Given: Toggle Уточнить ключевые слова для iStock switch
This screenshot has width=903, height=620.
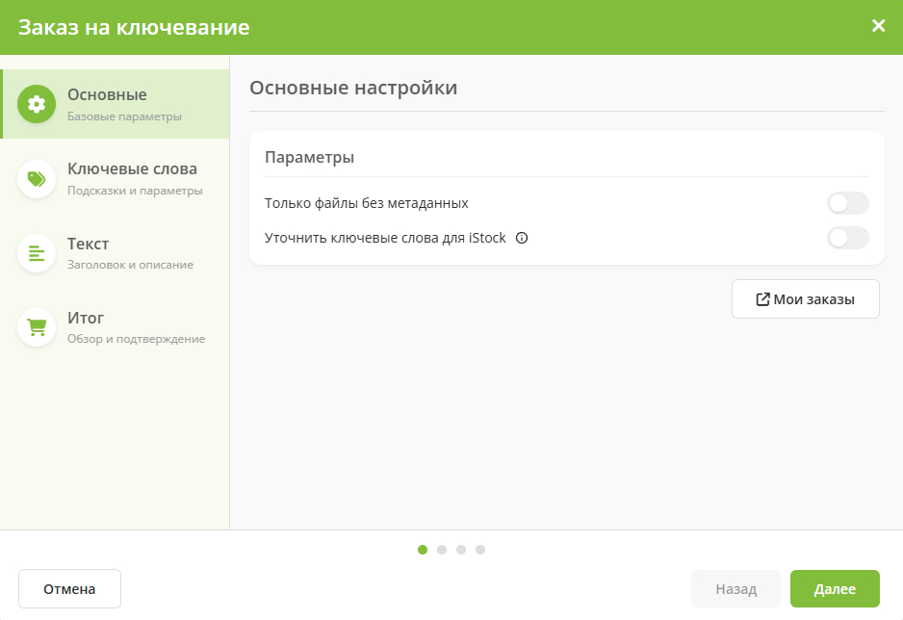Looking at the screenshot, I should click(x=847, y=238).
